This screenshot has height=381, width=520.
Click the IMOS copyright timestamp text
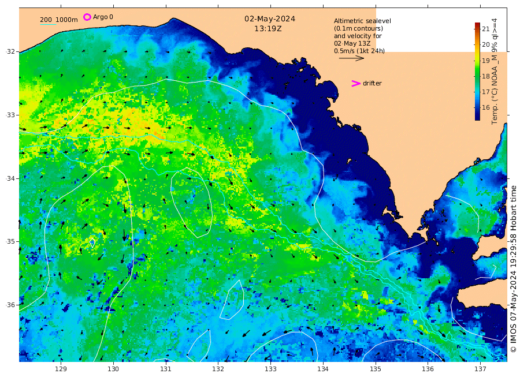(514, 269)
